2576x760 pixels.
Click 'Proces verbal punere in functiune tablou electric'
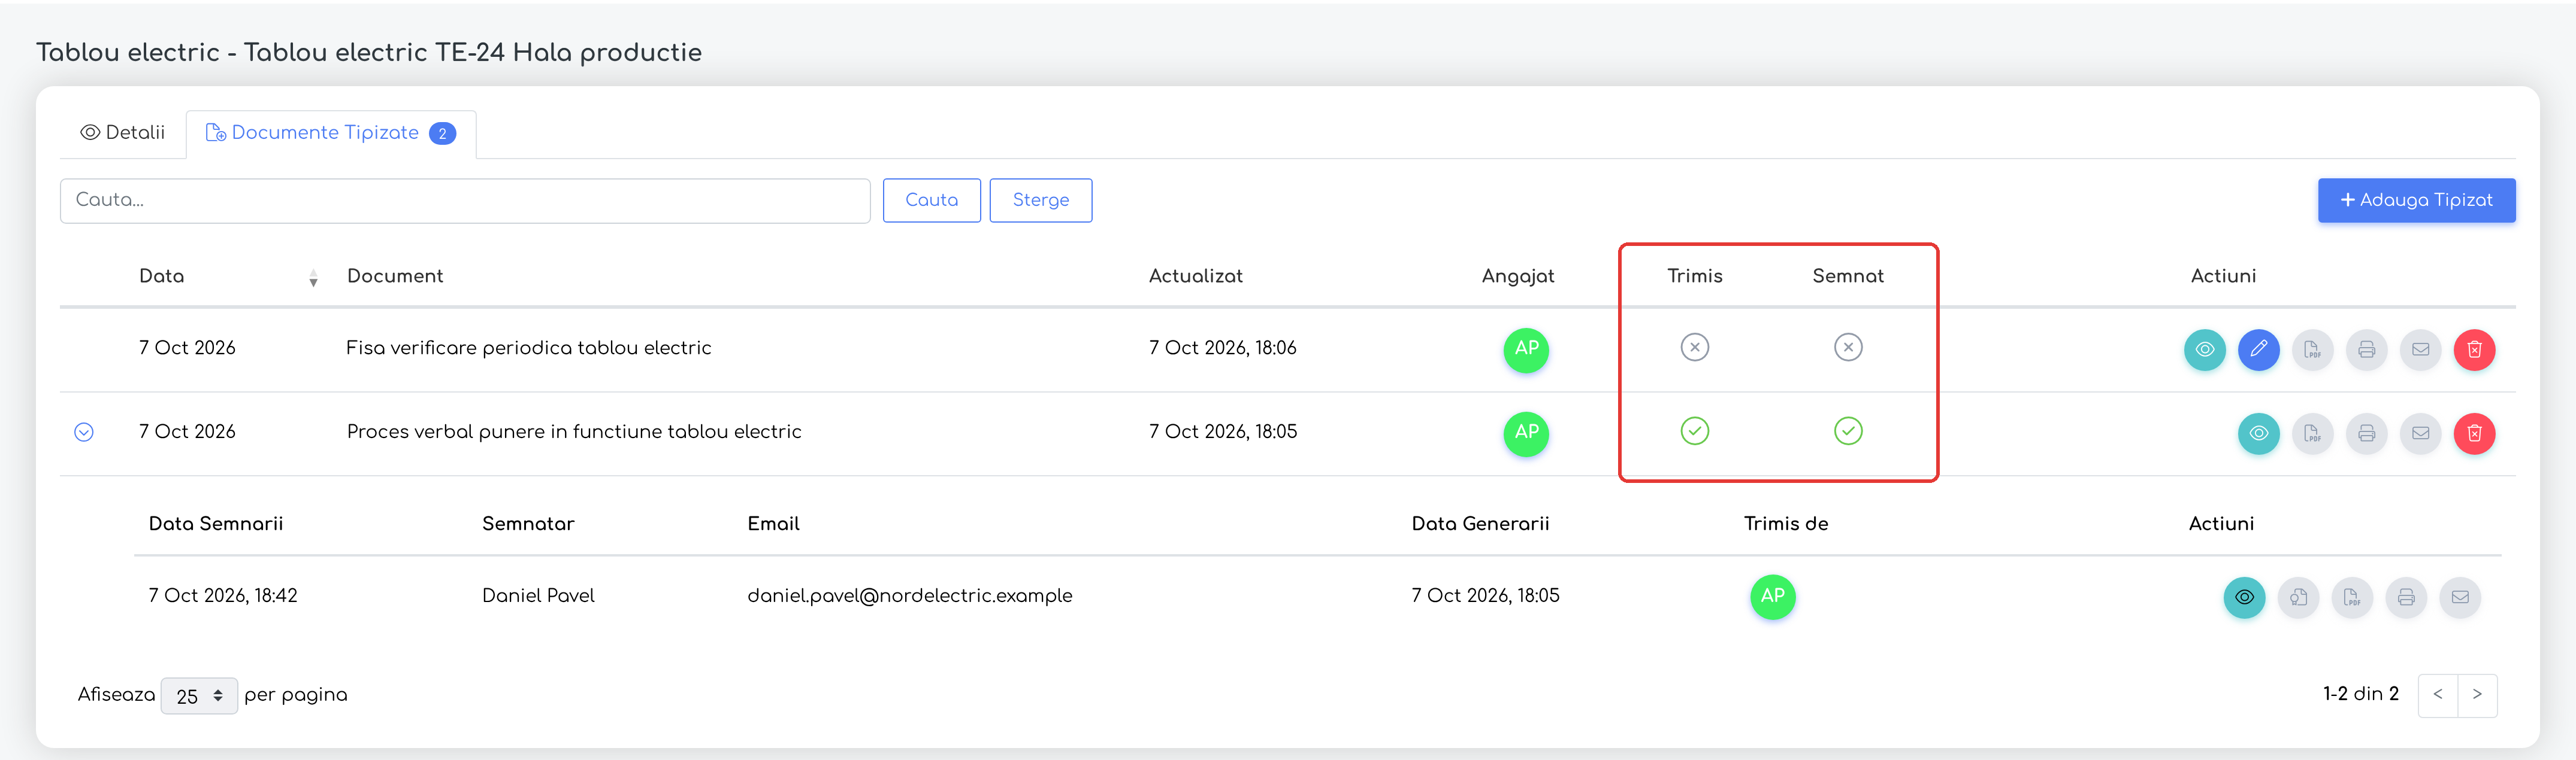574,433
